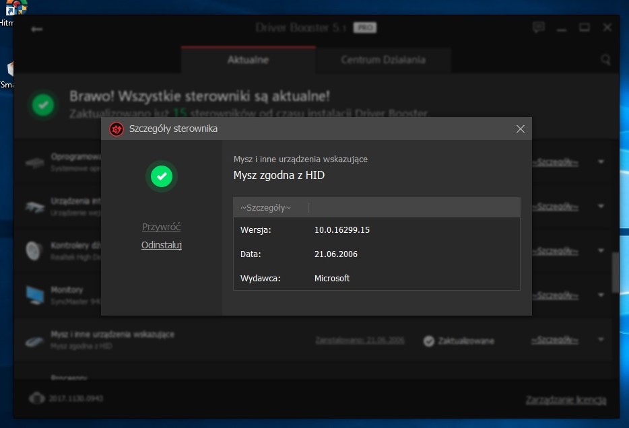Image resolution: width=629 pixels, height=428 pixels.
Task: Select version value 10.0.16299.15
Action: click(342, 230)
